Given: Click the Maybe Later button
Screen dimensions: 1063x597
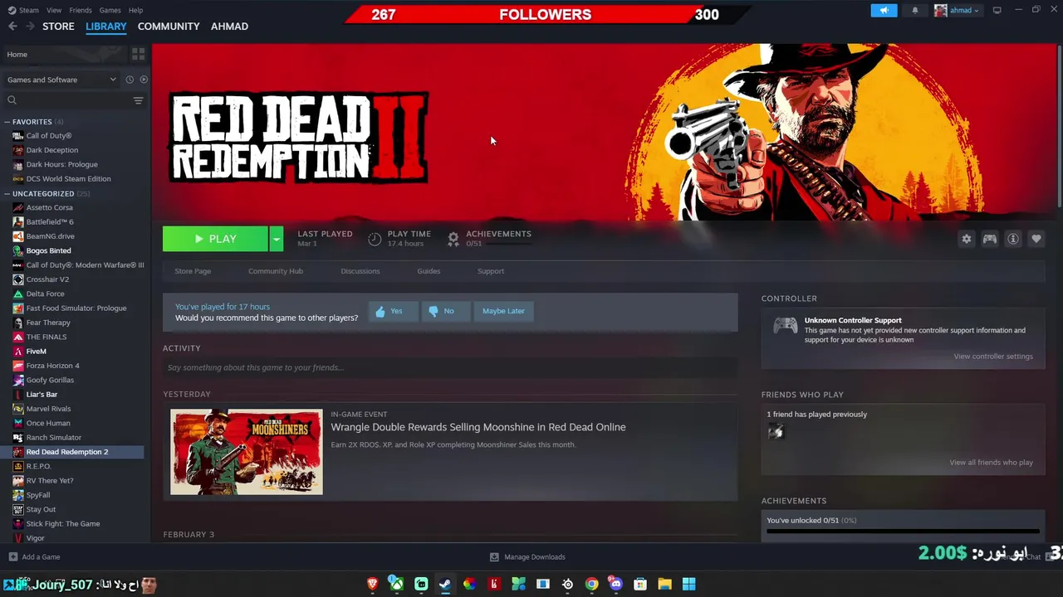Looking at the screenshot, I should click(503, 311).
